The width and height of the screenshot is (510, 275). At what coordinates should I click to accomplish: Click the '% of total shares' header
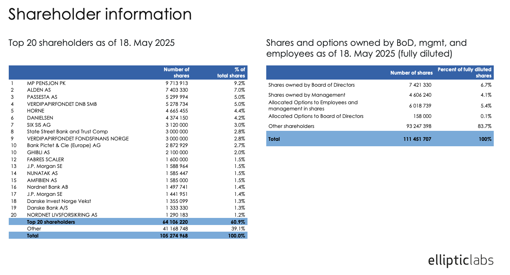click(231, 72)
